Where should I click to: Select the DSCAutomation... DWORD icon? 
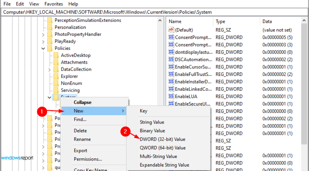tap(171, 59)
